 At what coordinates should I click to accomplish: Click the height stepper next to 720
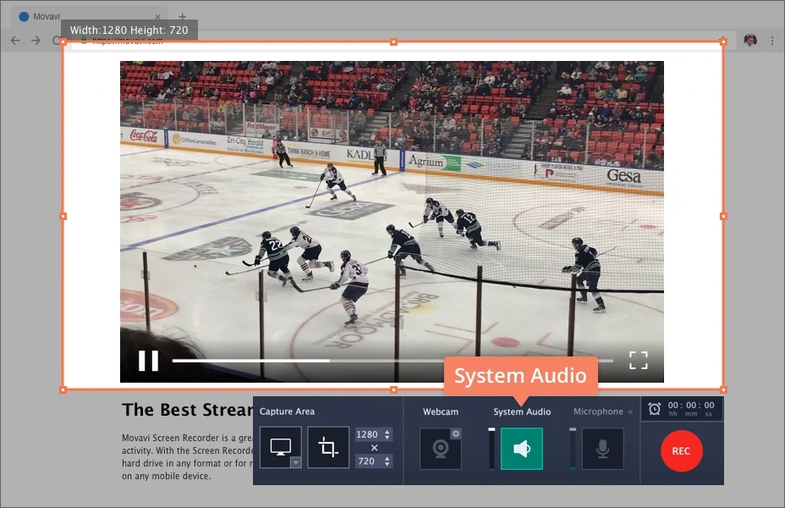tap(387, 461)
